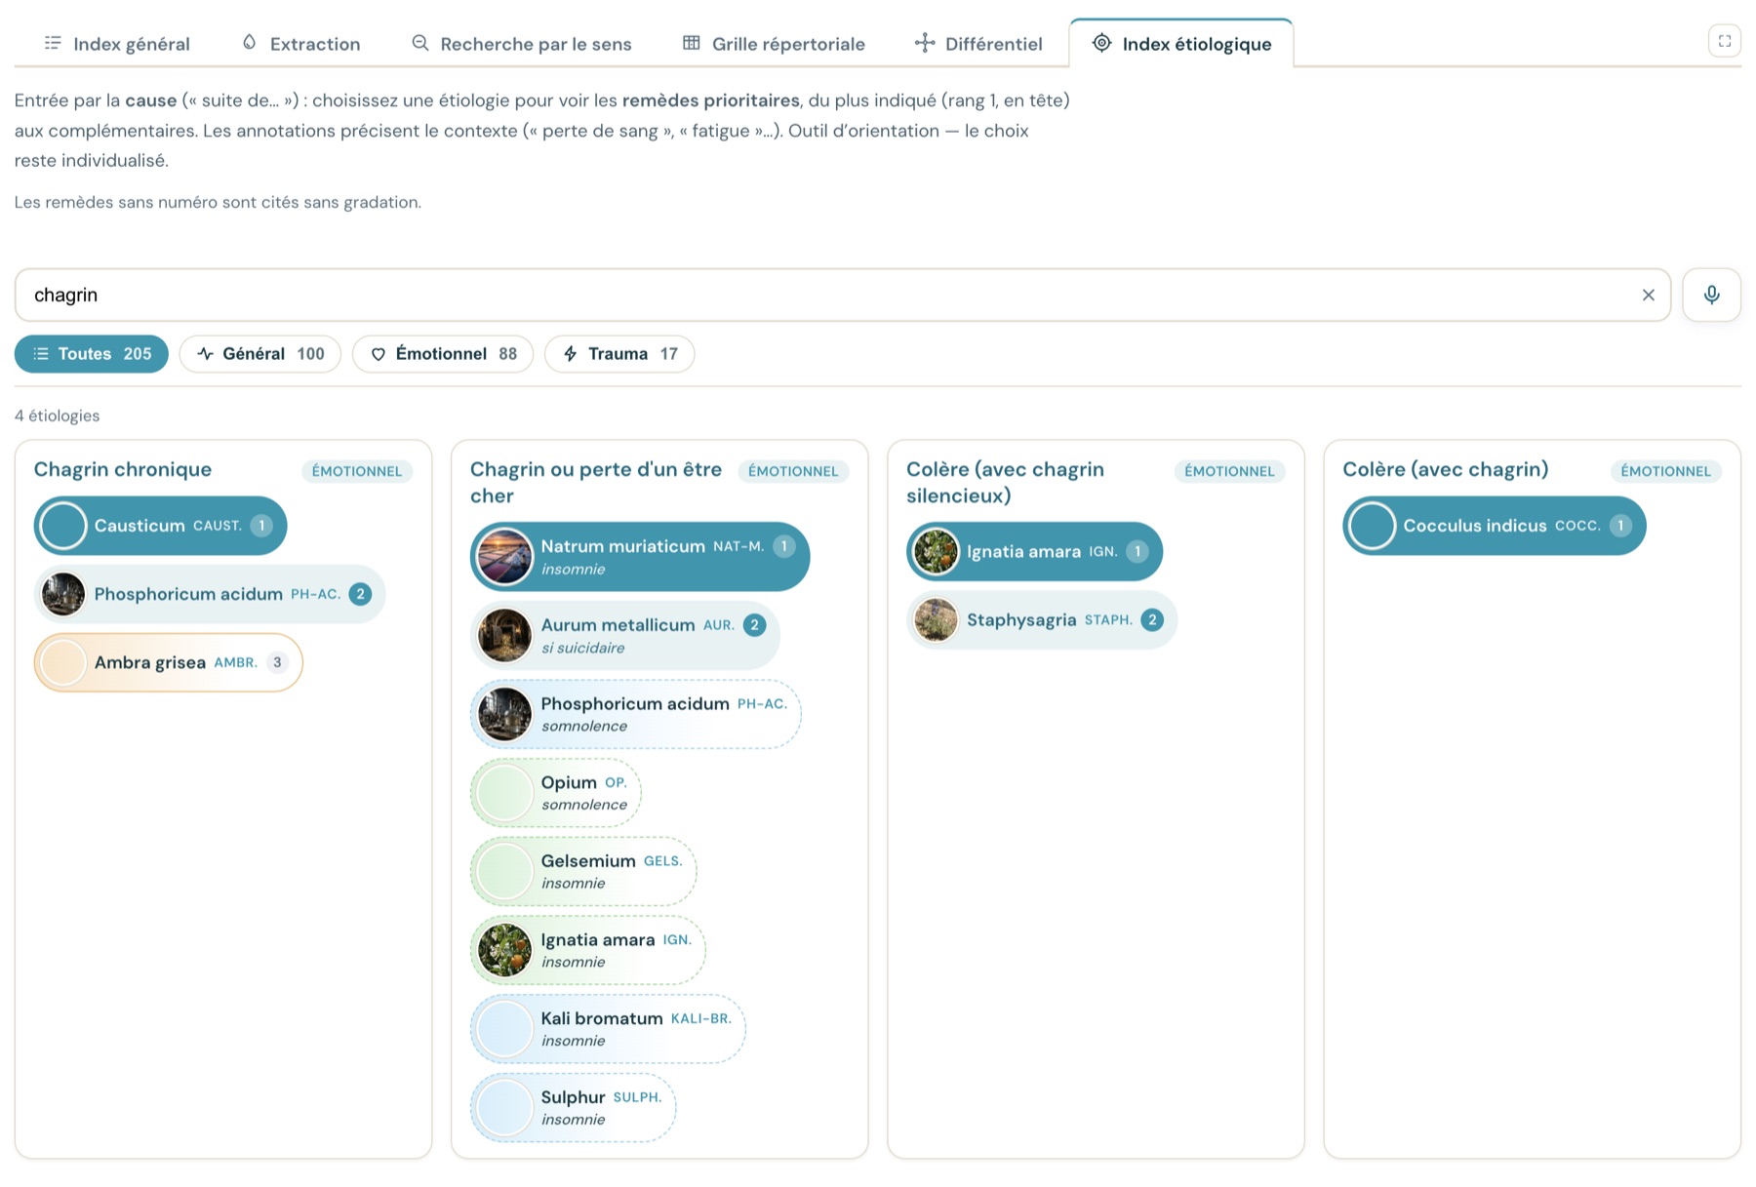
Task: Open Cocculus indicus remedy chip
Action: point(1494,525)
